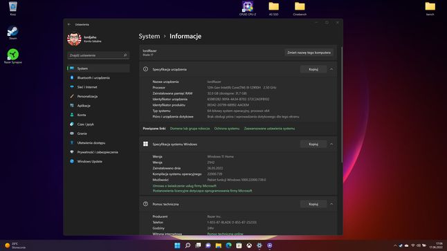Select System in the settings sidebar
The height and width of the screenshot is (251, 447).
(98, 68)
